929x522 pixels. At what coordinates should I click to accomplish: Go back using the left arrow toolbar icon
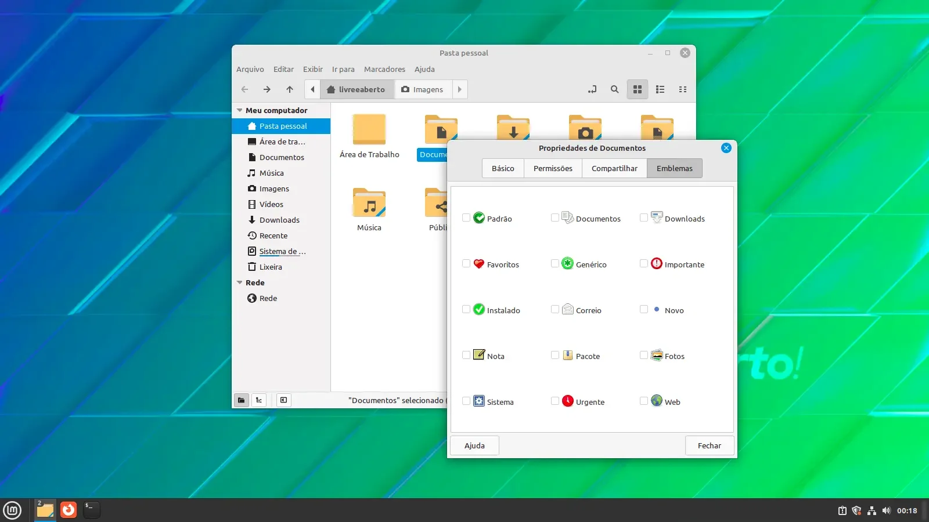(x=244, y=89)
